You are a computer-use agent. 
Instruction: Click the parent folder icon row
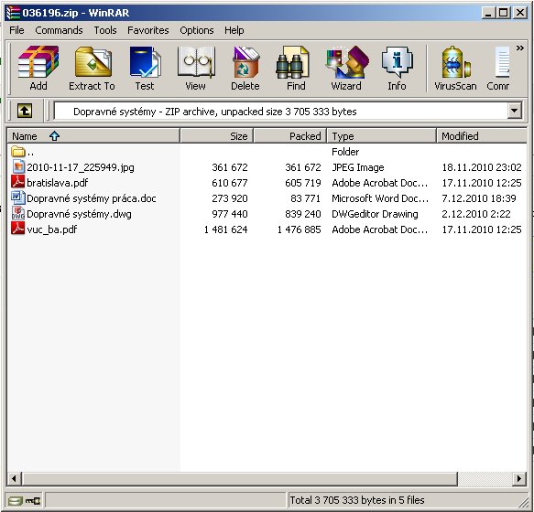[x=17, y=151]
